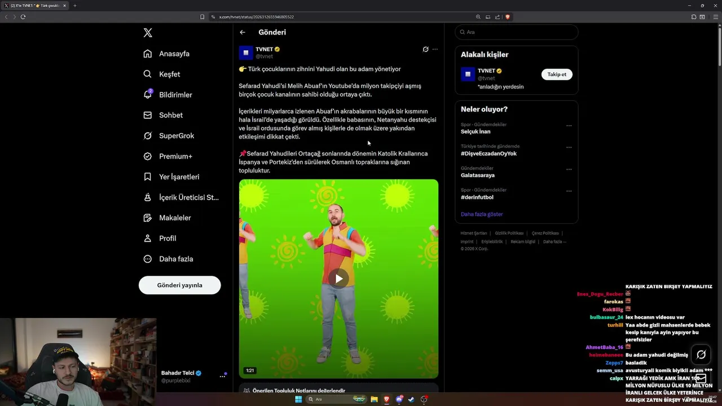
Task: Click the Grok icon on the post
Action: pyautogui.click(x=426, y=49)
